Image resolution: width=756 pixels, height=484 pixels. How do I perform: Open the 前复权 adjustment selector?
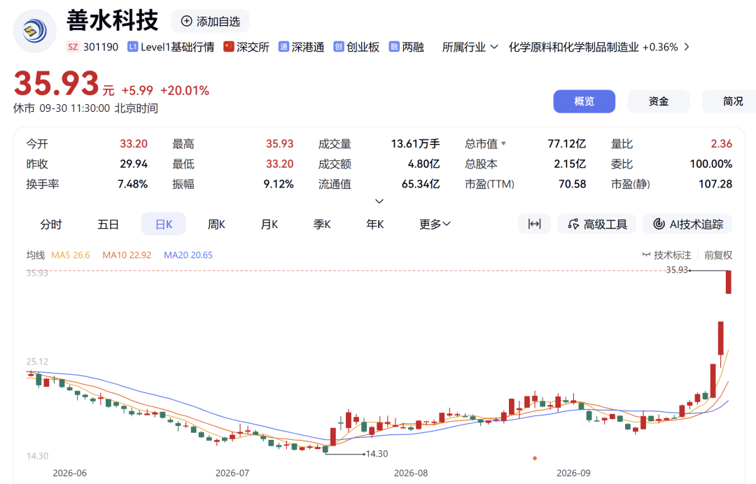(x=718, y=255)
